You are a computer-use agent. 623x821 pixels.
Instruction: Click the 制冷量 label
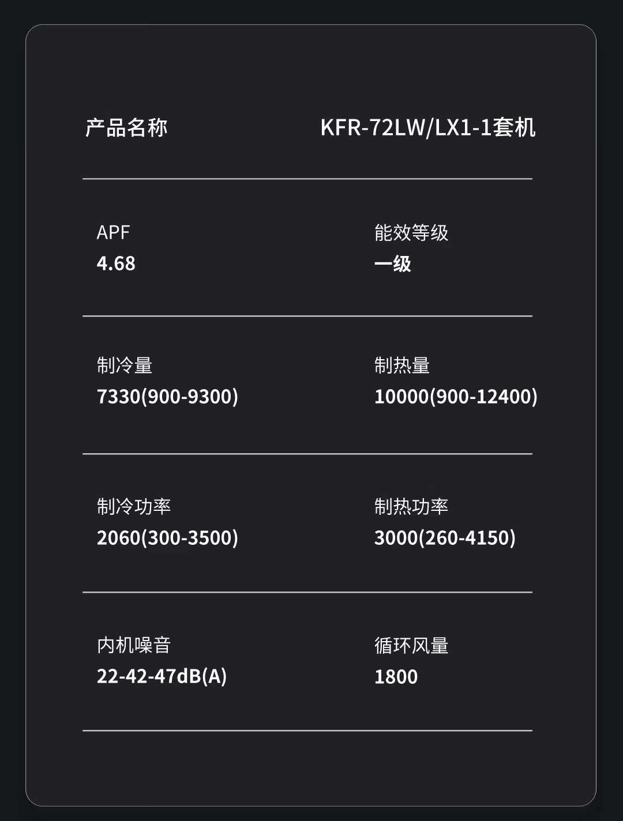[125, 365]
